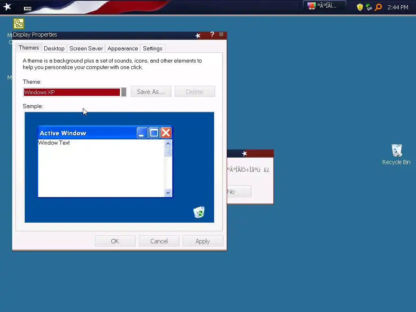The image size is (416, 312).
Task: Click the Cancel button
Action: click(x=159, y=241)
